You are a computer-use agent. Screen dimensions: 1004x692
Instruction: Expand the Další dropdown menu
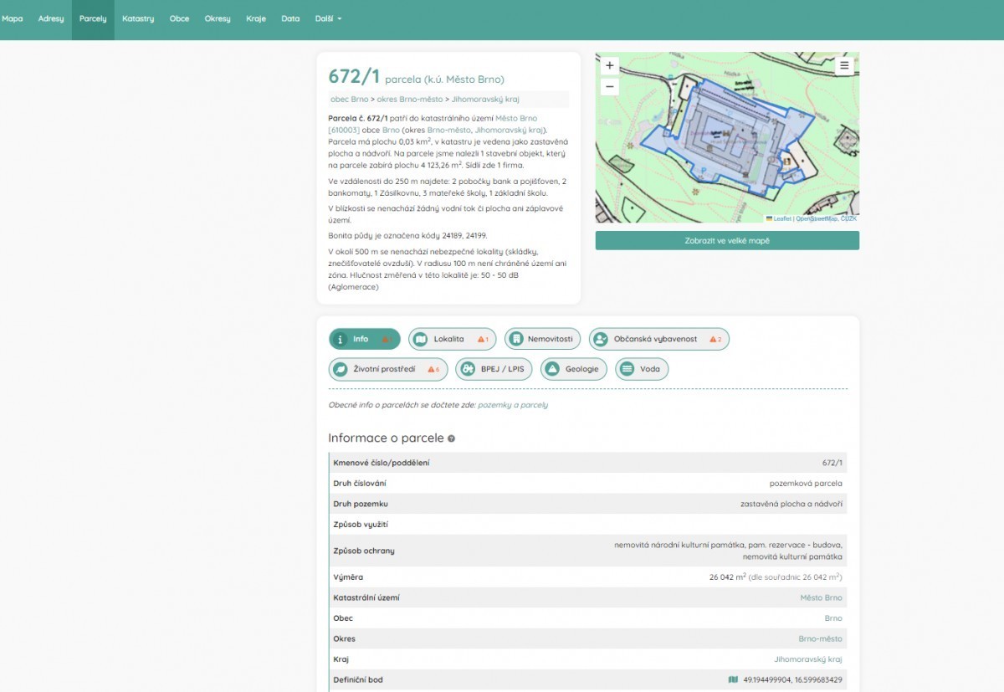(328, 18)
